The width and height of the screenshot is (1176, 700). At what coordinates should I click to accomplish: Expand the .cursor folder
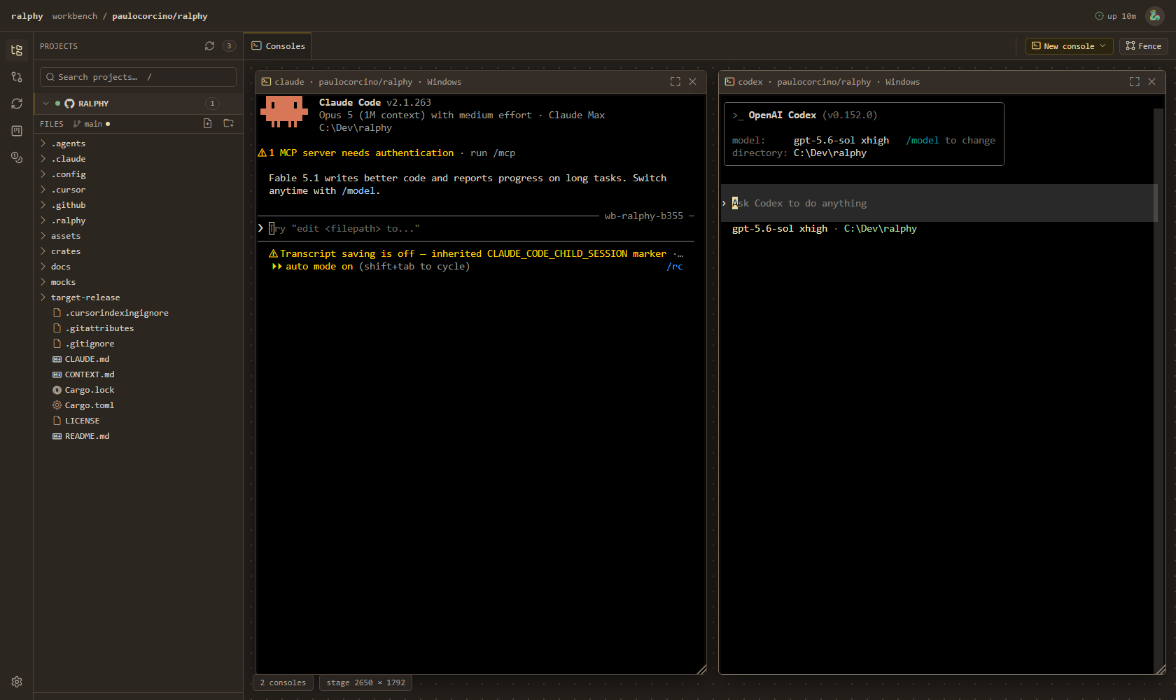click(43, 190)
